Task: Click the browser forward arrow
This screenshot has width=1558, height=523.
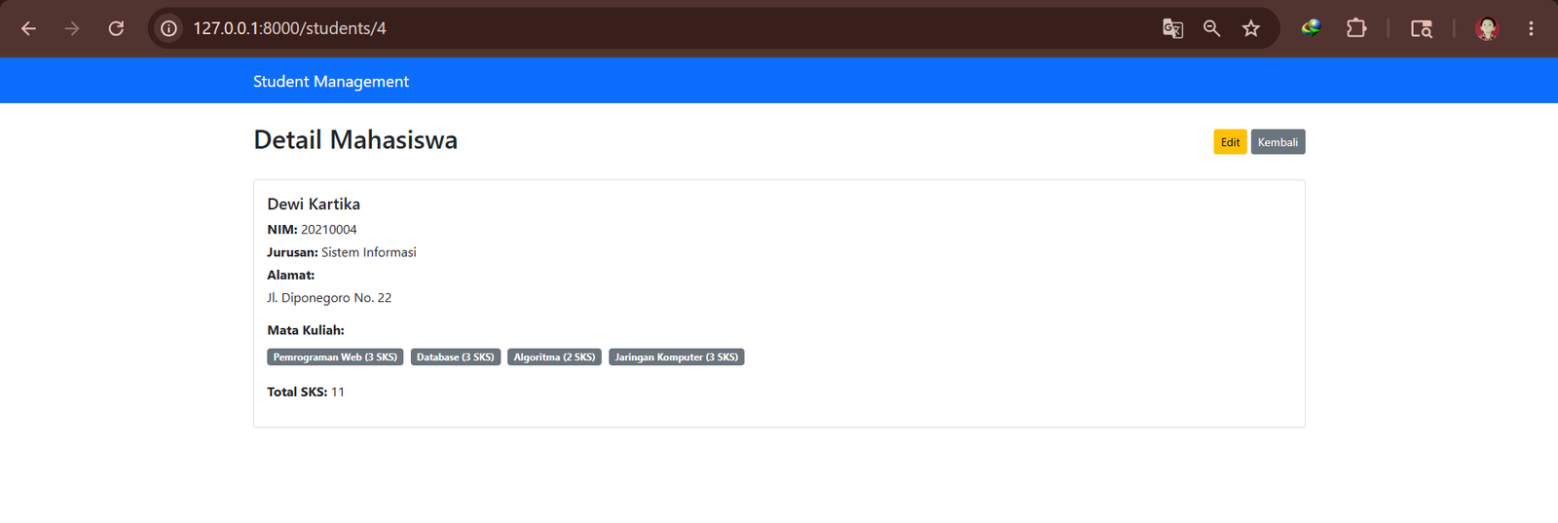Action: [72, 28]
